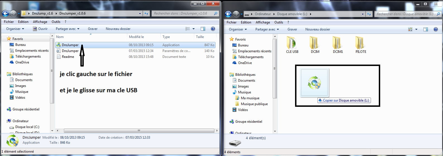
Task: Open the CLE USB folder
Action: tap(292, 45)
